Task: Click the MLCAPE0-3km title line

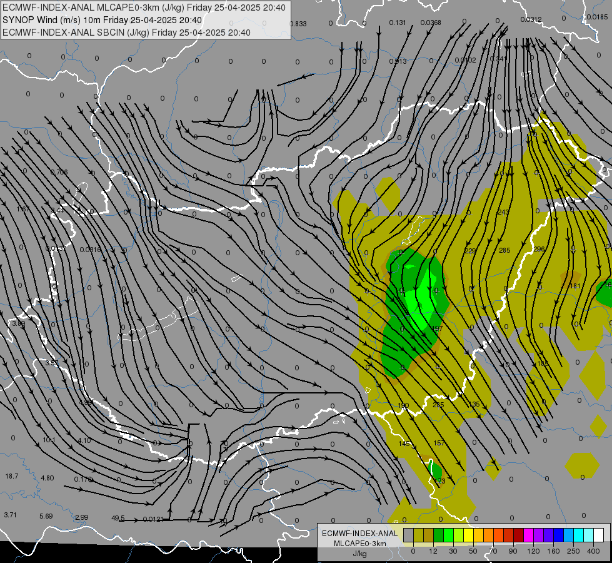Action: (x=144, y=8)
